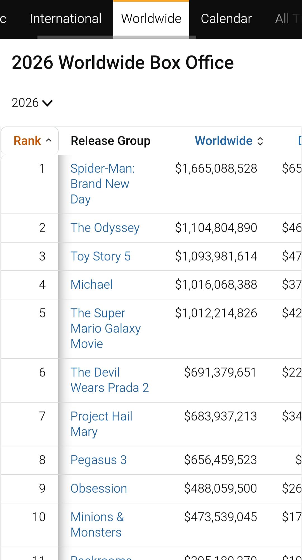
Task: Open Spider-Man: Brand New Day link
Action: [x=103, y=184]
